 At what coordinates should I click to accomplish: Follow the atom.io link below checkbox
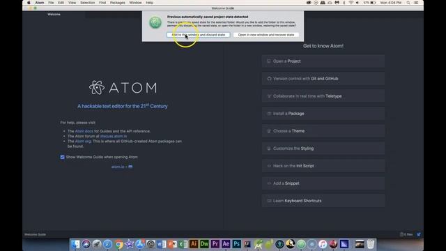pyautogui.click(x=118, y=167)
